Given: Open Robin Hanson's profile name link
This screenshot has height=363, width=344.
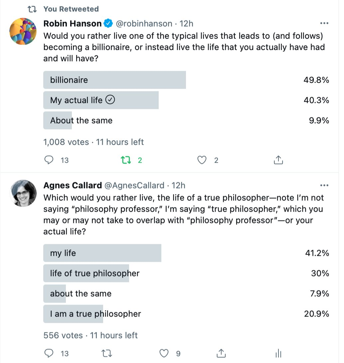Looking at the screenshot, I should click(73, 24).
